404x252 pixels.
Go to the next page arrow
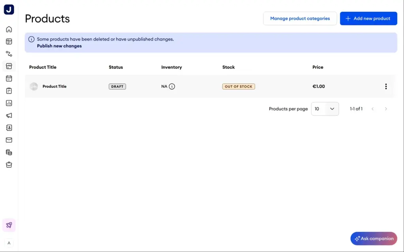click(386, 109)
